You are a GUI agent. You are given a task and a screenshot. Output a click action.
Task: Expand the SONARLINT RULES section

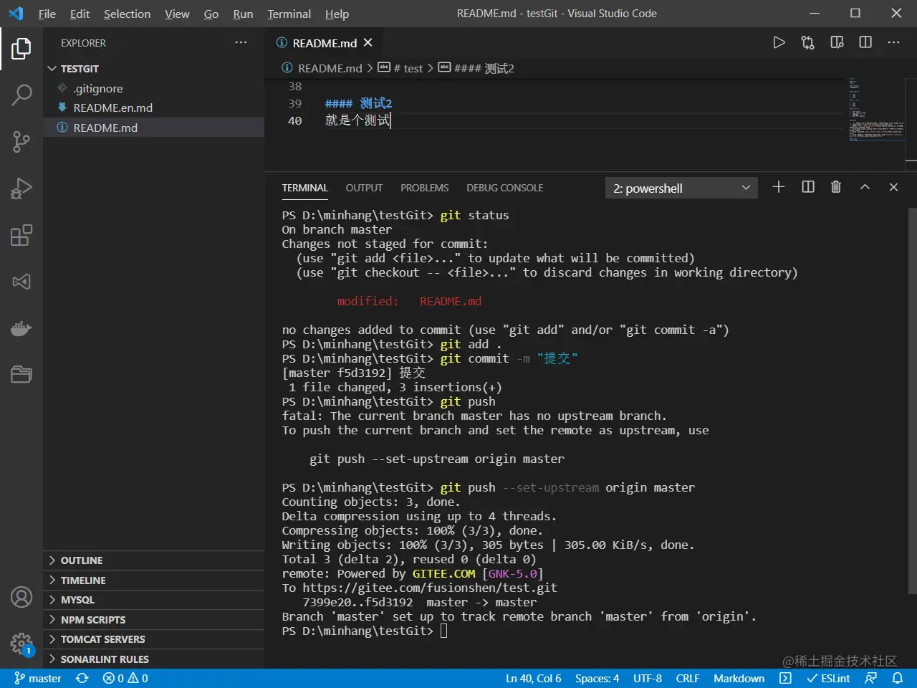[x=153, y=659]
